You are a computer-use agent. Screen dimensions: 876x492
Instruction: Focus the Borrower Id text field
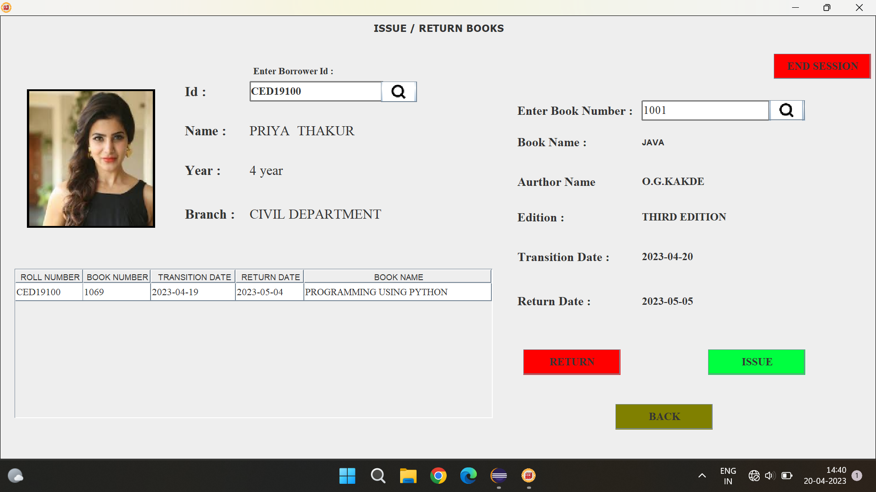tap(315, 92)
